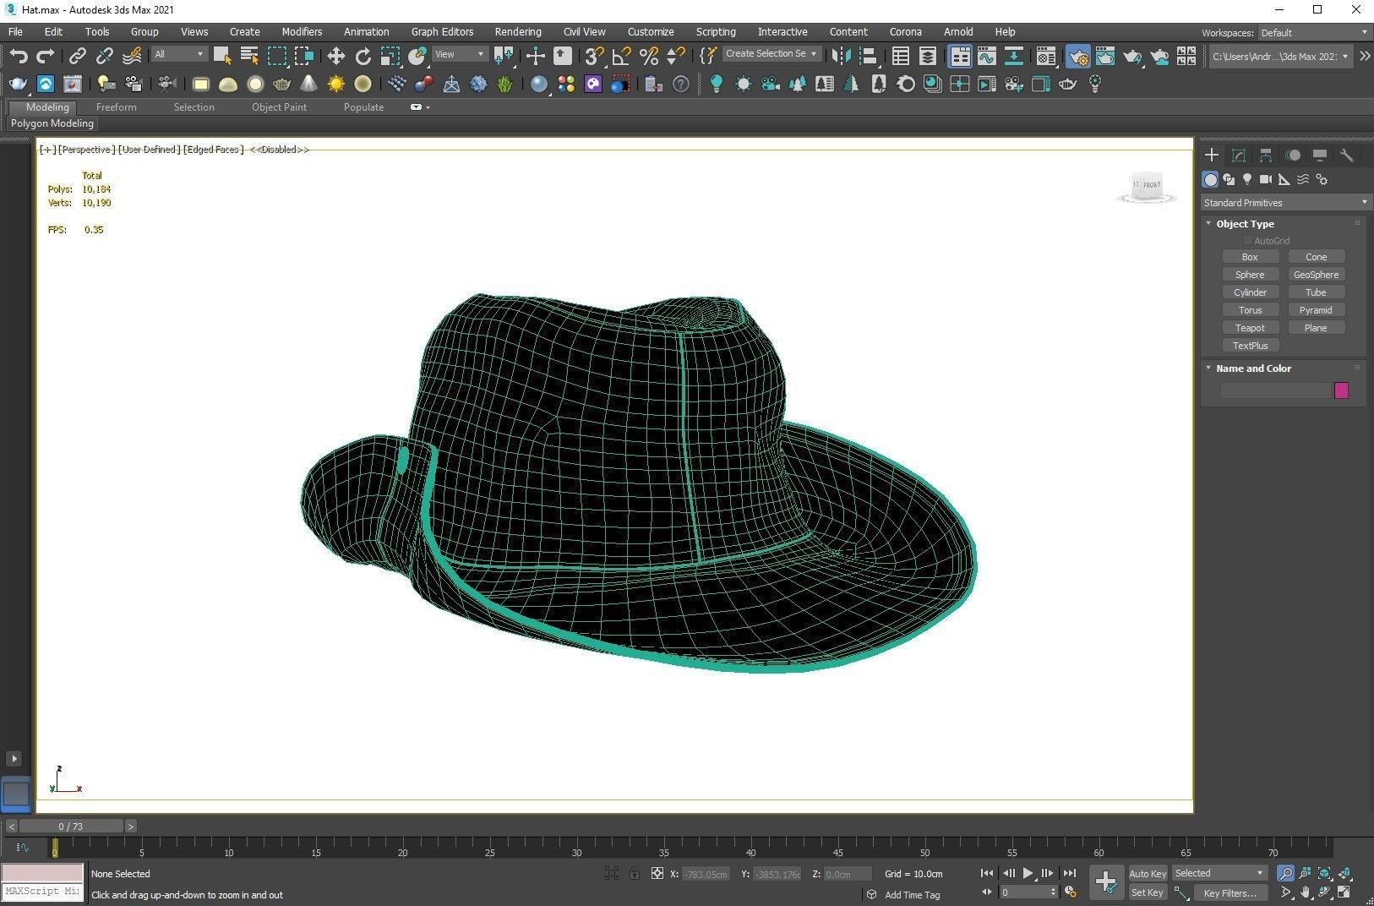Viewport: 1374px width, 906px height.
Task: Open the project path dropdown
Action: tap(1280, 57)
